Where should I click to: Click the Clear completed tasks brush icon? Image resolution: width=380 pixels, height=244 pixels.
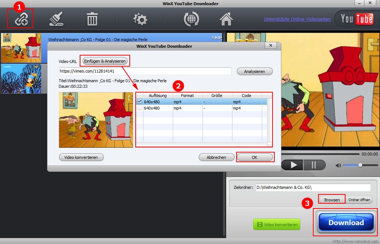[x=56, y=19]
